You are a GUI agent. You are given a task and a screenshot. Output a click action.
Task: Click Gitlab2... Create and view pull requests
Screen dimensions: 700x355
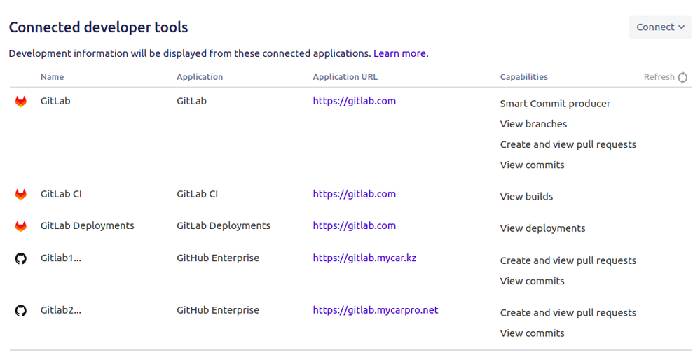coord(568,312)
